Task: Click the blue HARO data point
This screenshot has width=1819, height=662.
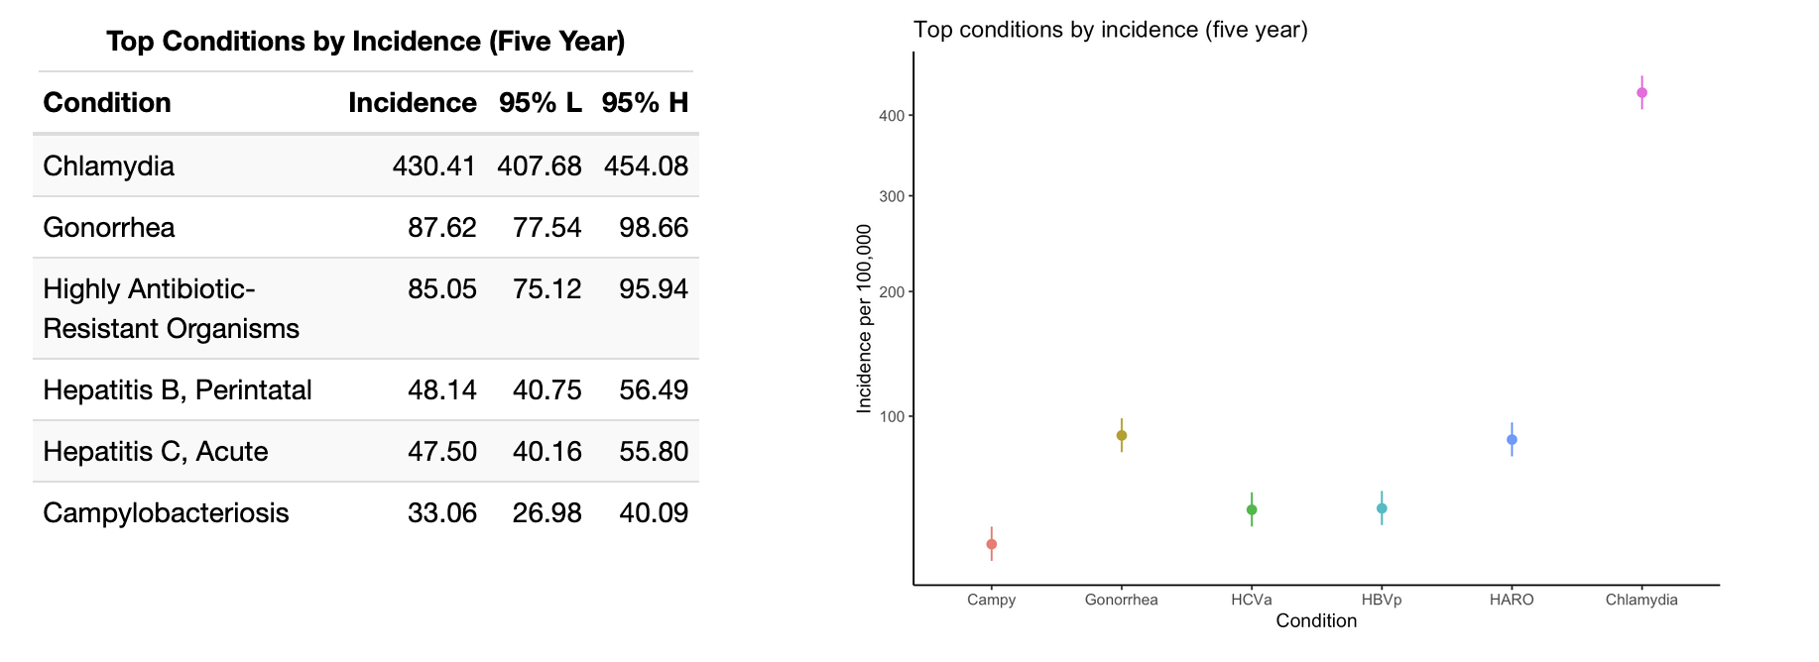Action: click(x=1512, y=440)
